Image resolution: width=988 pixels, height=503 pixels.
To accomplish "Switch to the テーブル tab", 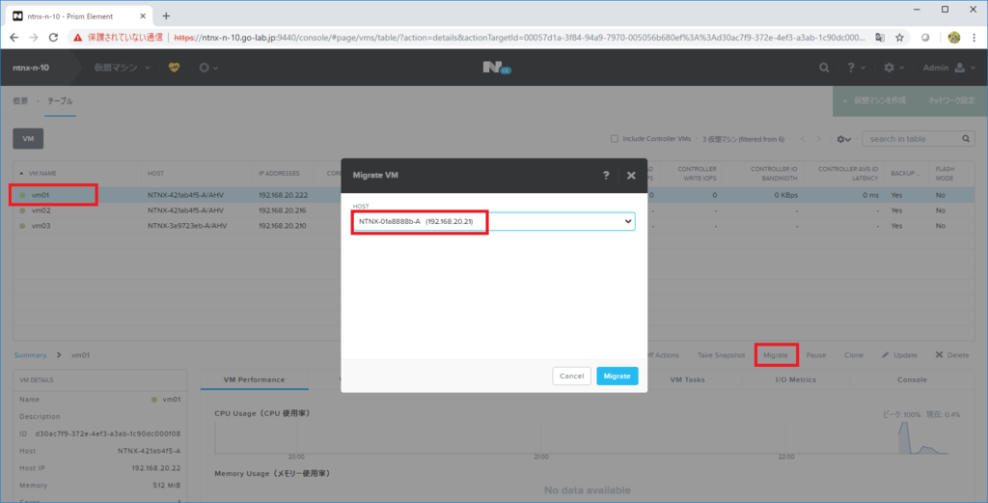I will 61,100.
